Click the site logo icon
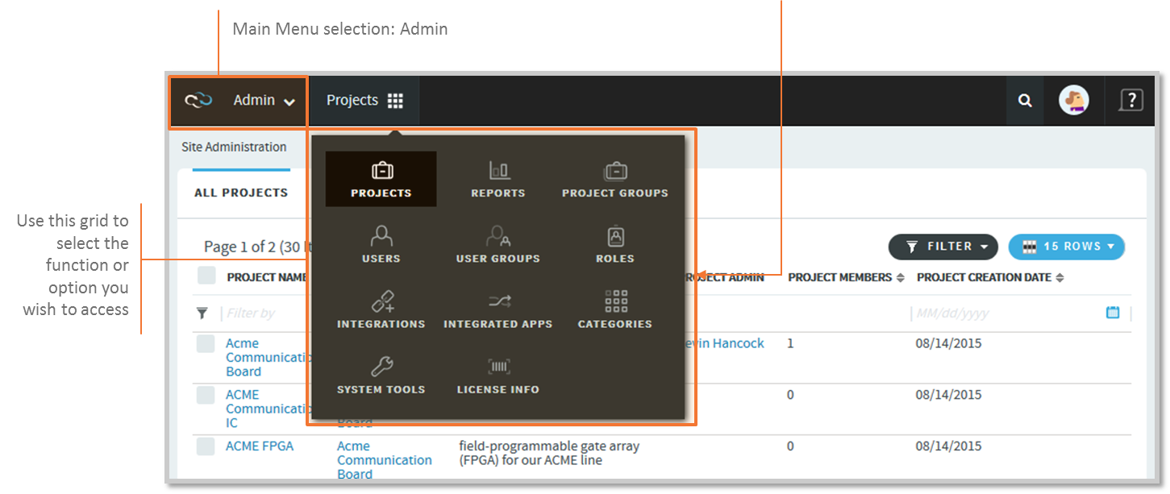Viewport: 1170px width, 494px height. point(198,101)
